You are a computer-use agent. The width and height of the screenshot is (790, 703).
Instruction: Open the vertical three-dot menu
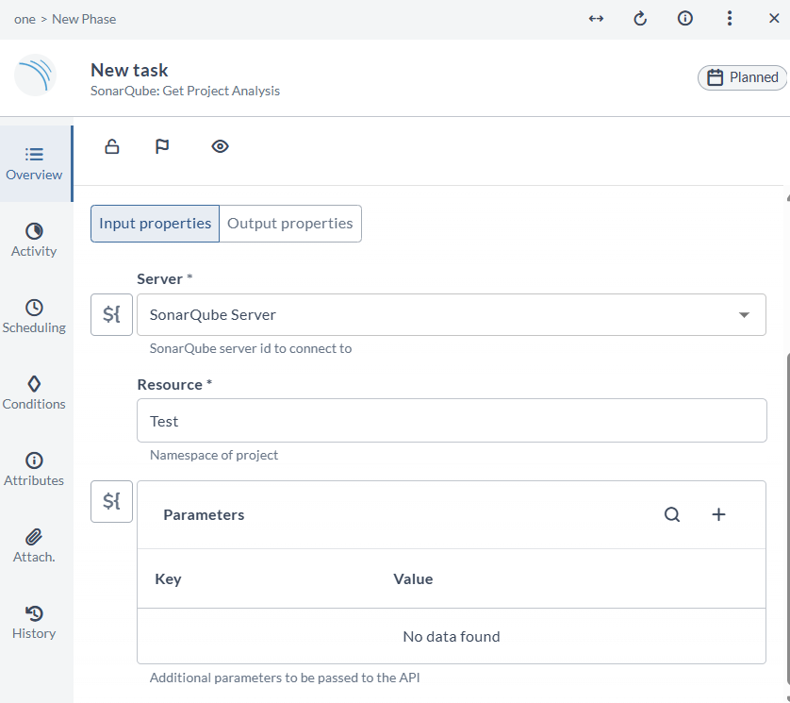(730, 19)
